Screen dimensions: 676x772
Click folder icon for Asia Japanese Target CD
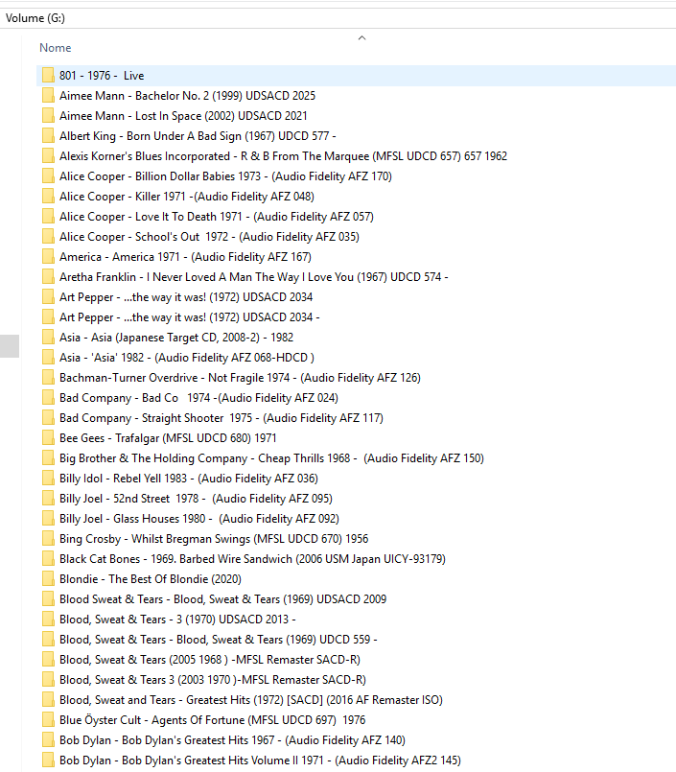click(48, 338)
